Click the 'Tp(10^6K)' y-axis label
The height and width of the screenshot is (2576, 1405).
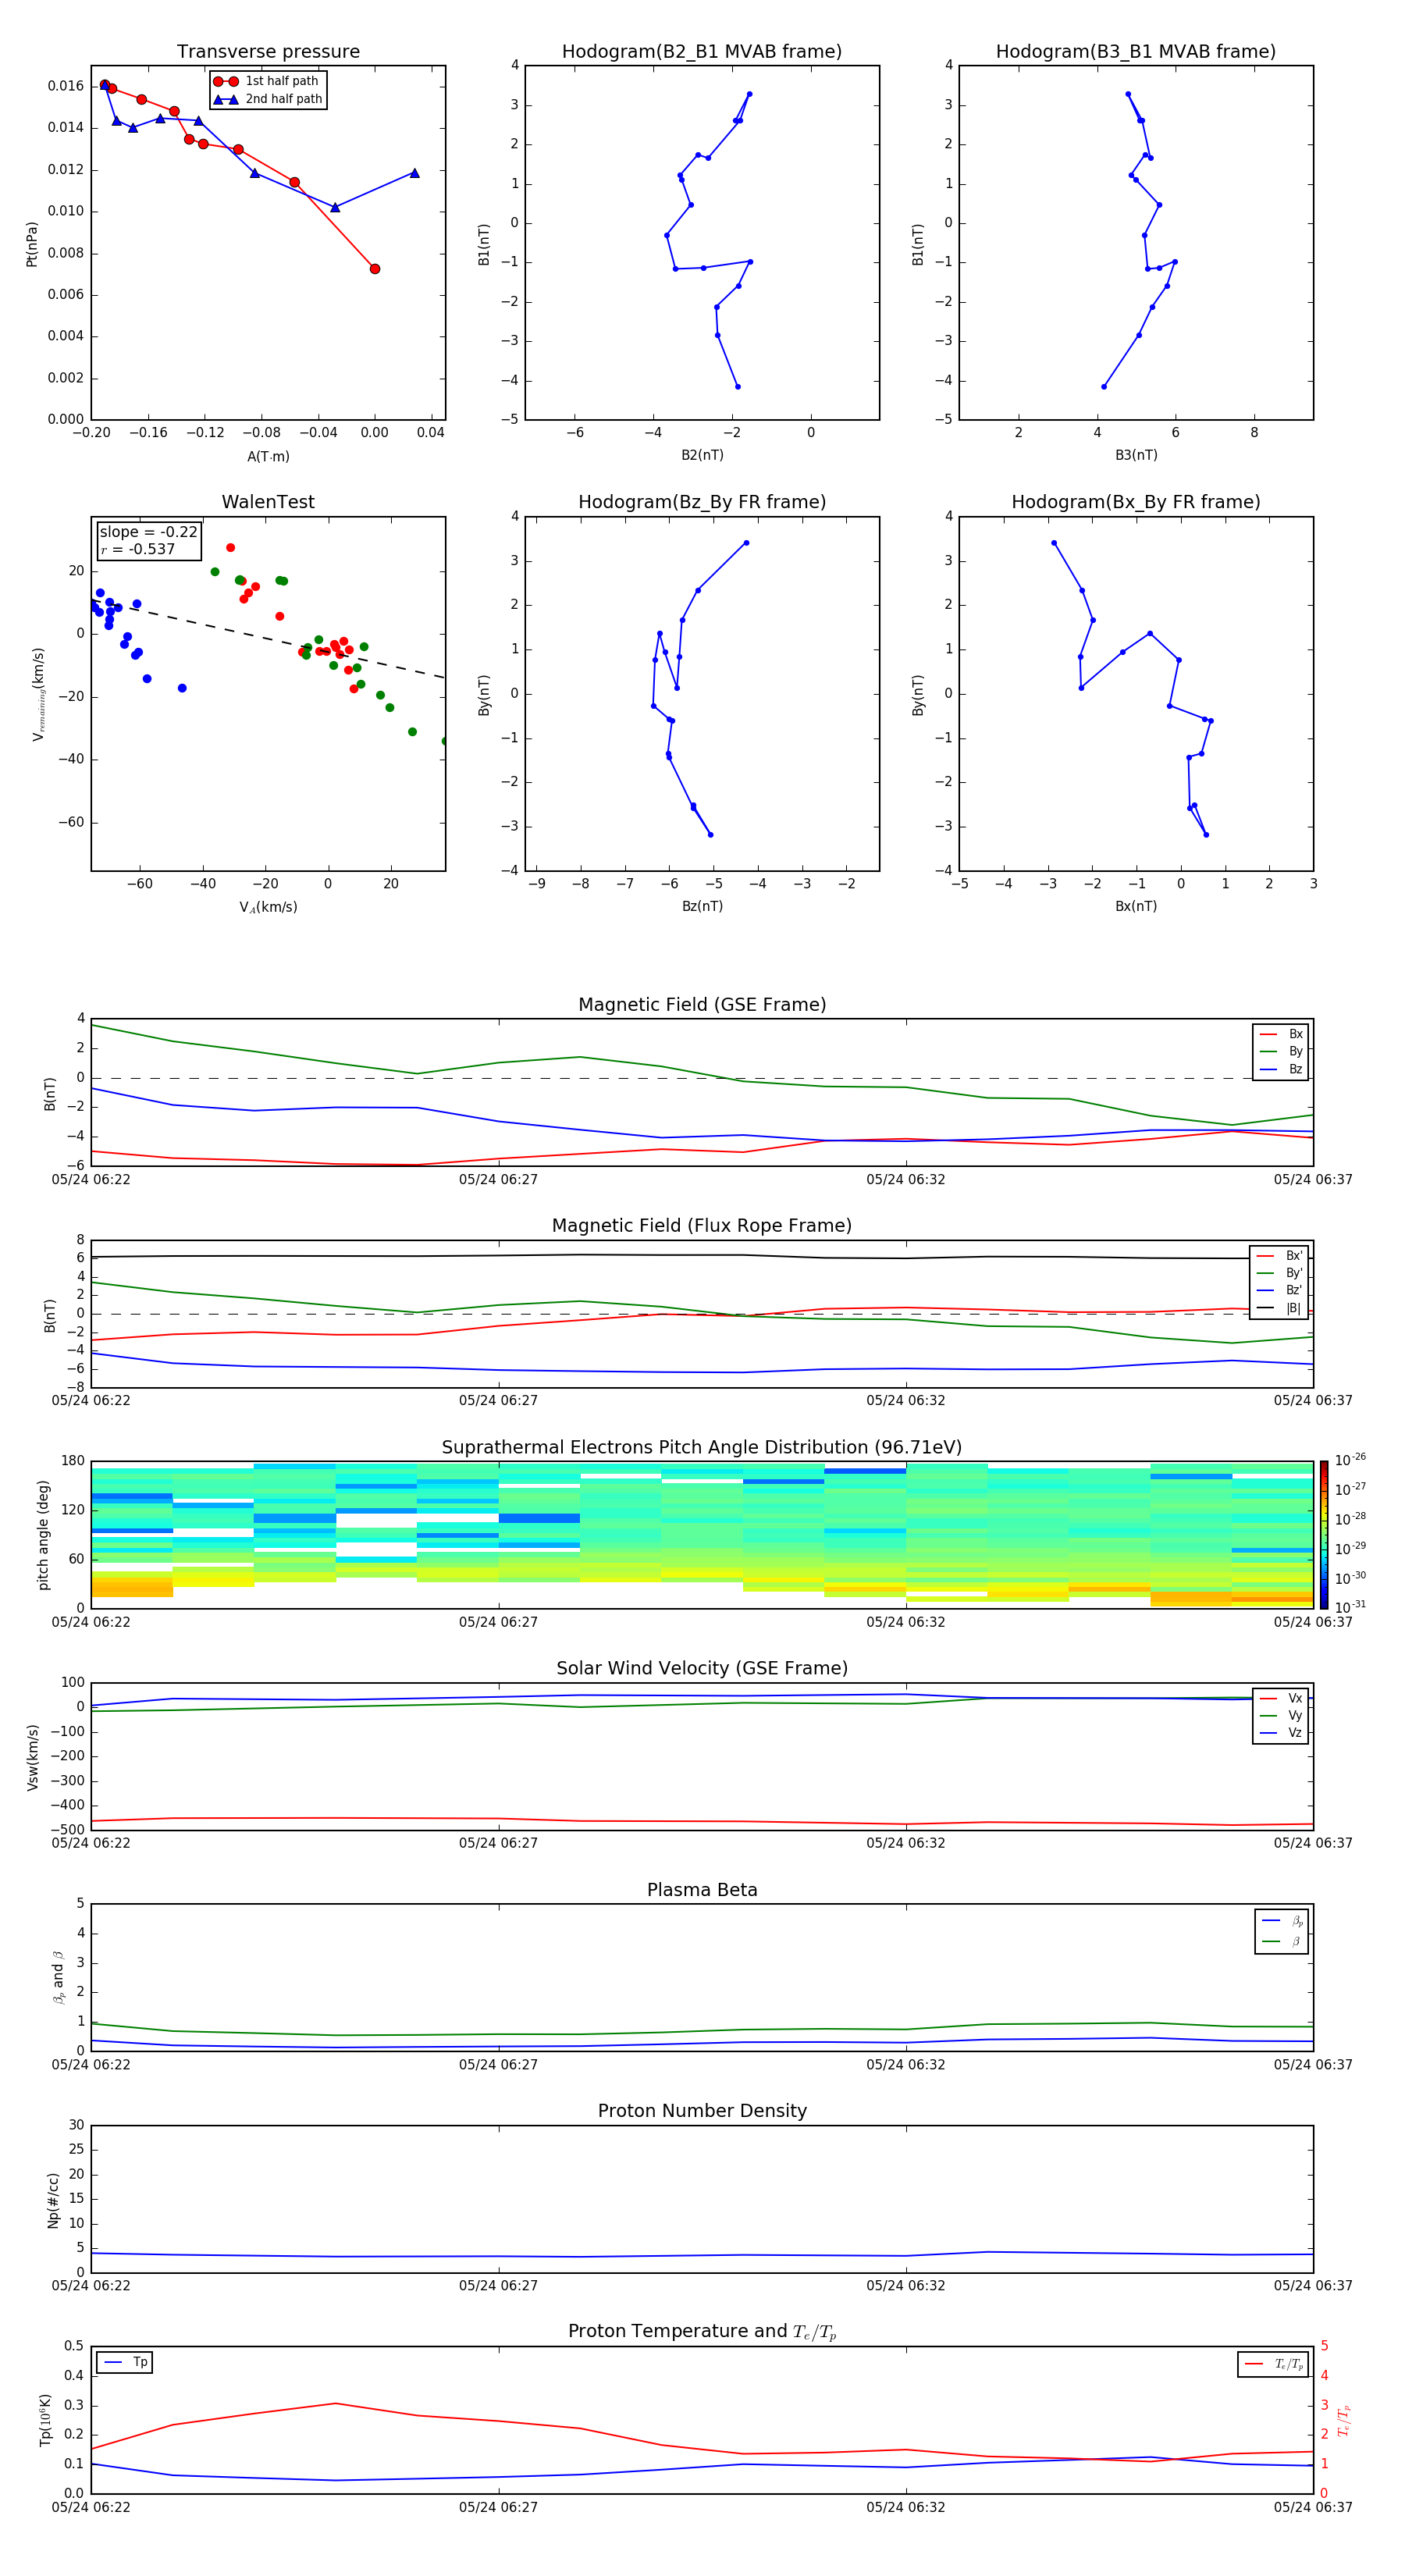(45, 2420)
